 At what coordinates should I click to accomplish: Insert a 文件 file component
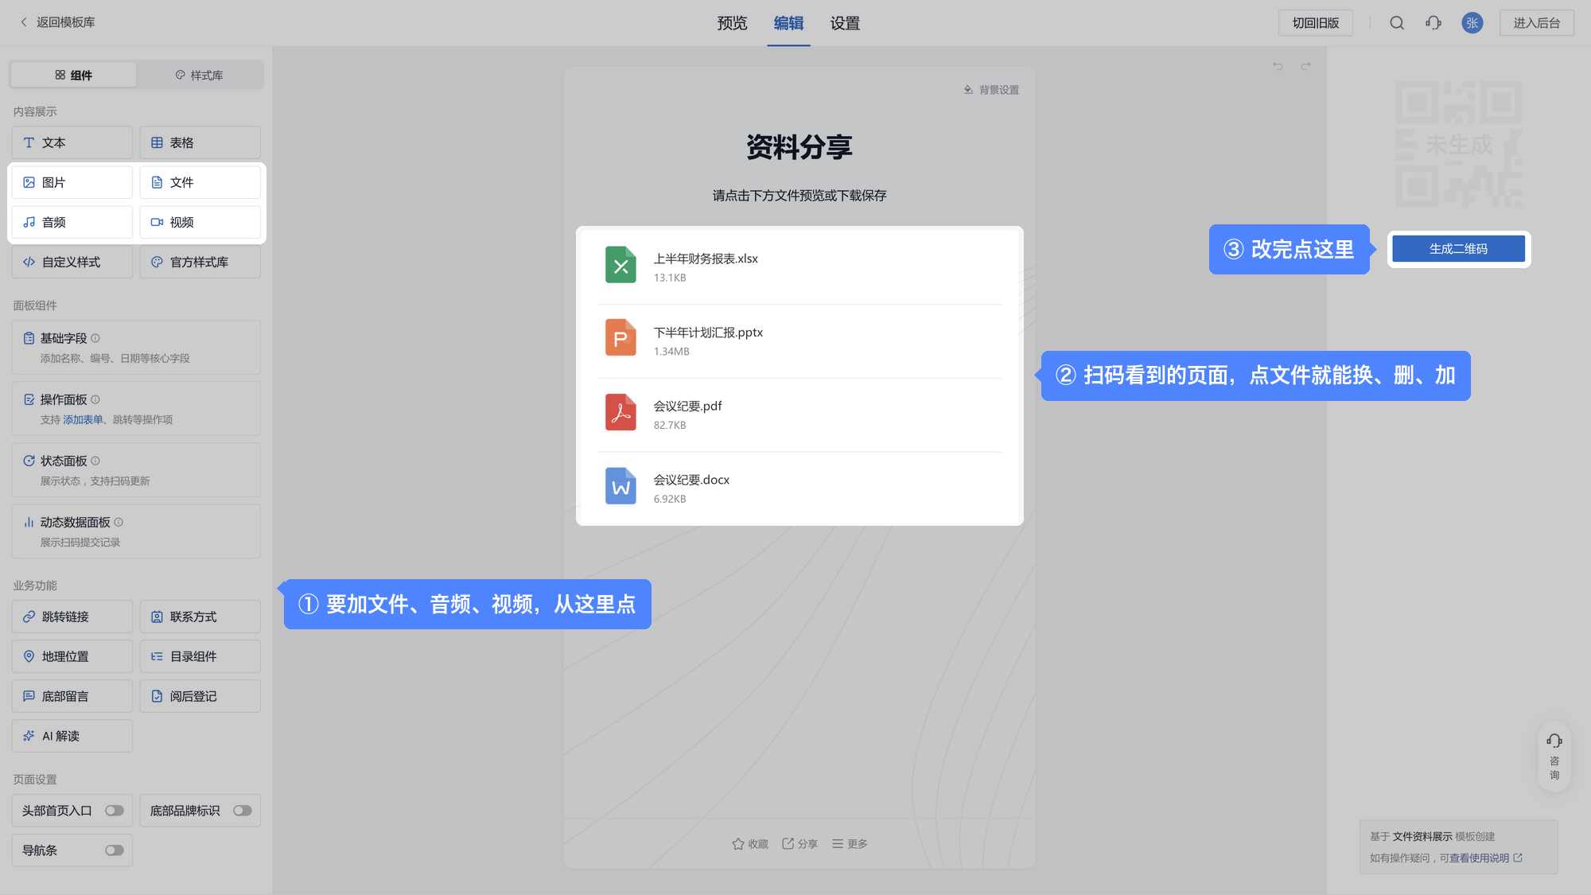[x=200, y=182]
